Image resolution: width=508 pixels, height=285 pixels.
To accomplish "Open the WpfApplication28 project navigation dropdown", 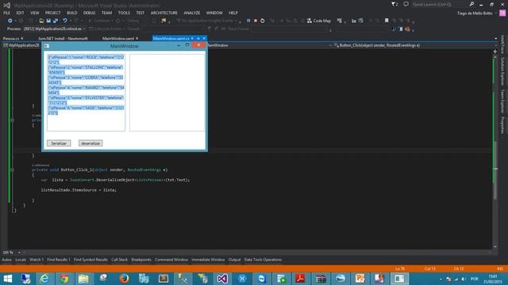I will click(22, 45).
